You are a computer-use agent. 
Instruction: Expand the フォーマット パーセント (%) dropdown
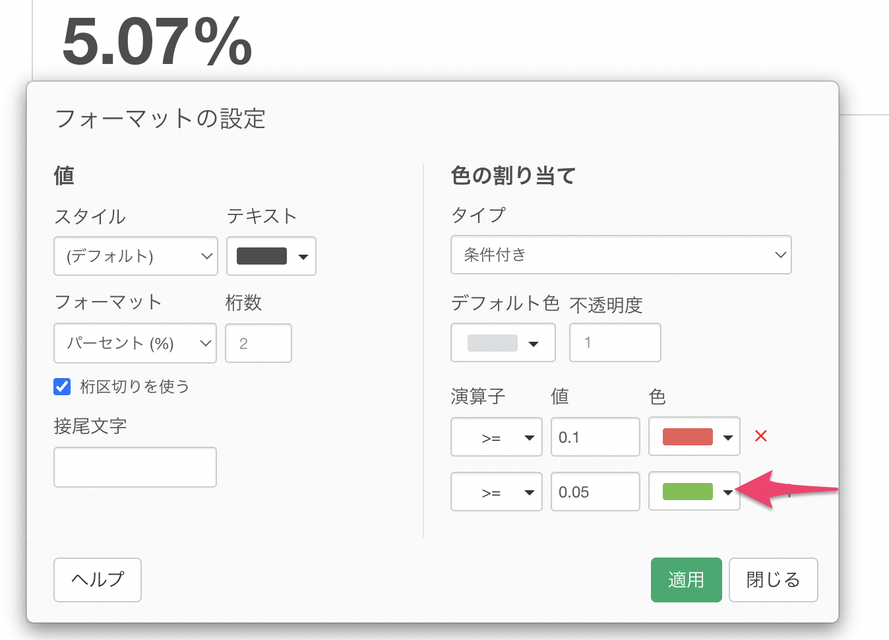(135, 343)
